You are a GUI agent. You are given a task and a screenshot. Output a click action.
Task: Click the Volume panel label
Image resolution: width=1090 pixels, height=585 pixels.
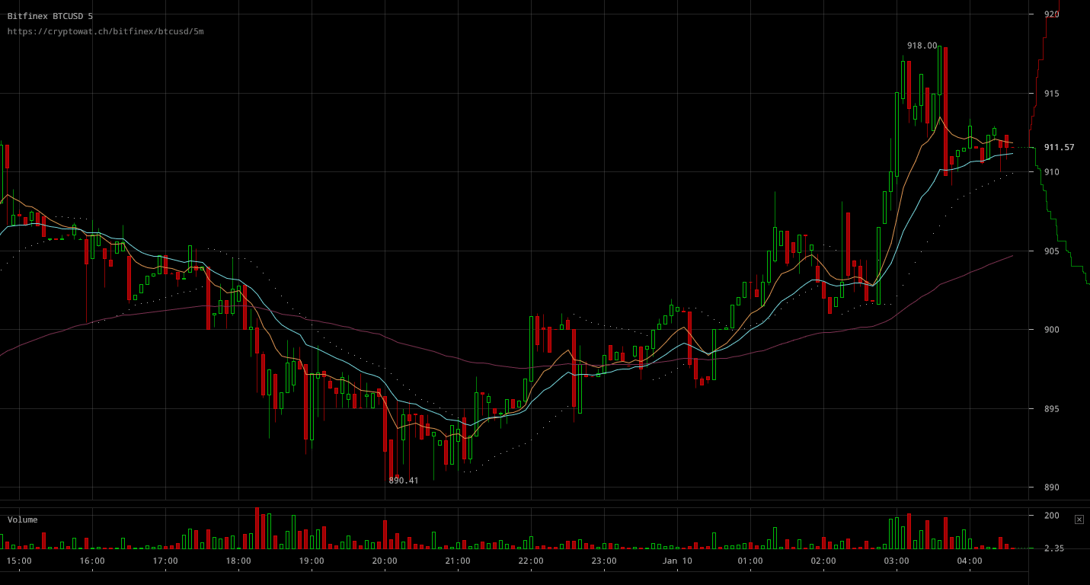coord(23,519)
